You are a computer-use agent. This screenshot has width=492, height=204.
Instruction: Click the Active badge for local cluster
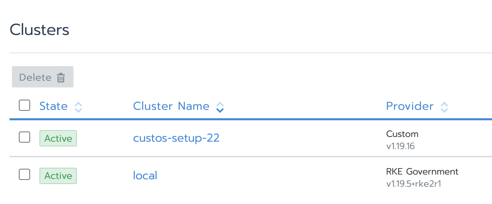tap(58, 176)
